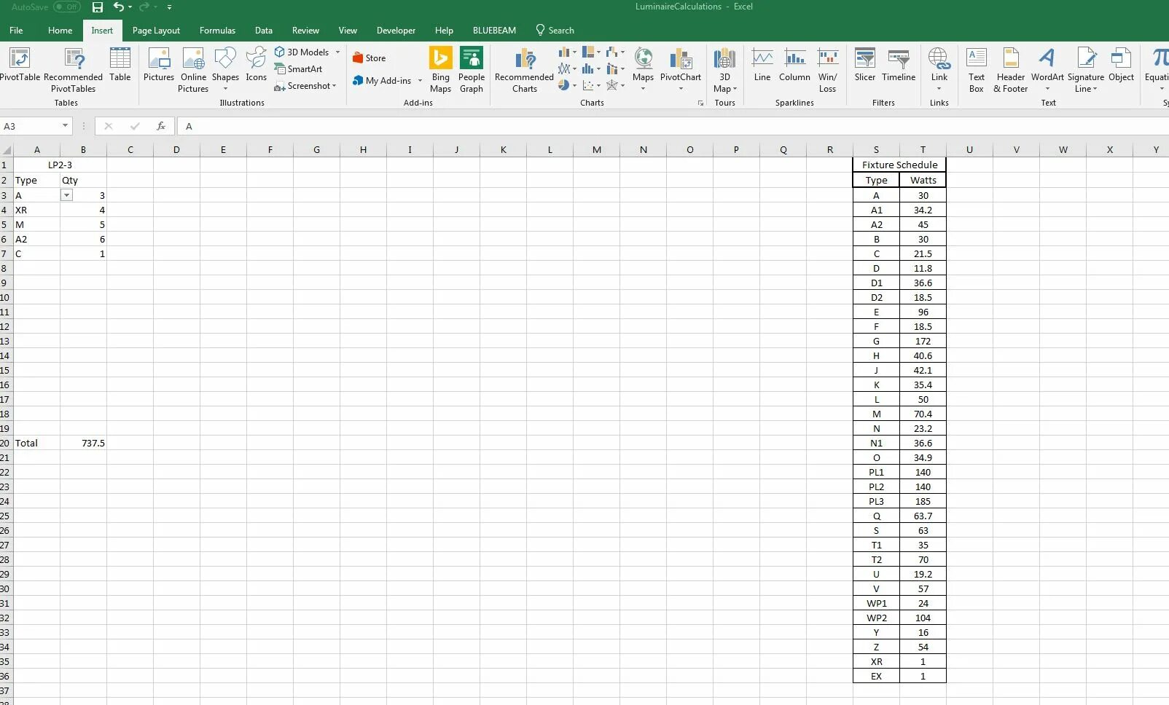Insert a Table from ribbon
This screenshot has height=705, width=1169.
point(120,66)
